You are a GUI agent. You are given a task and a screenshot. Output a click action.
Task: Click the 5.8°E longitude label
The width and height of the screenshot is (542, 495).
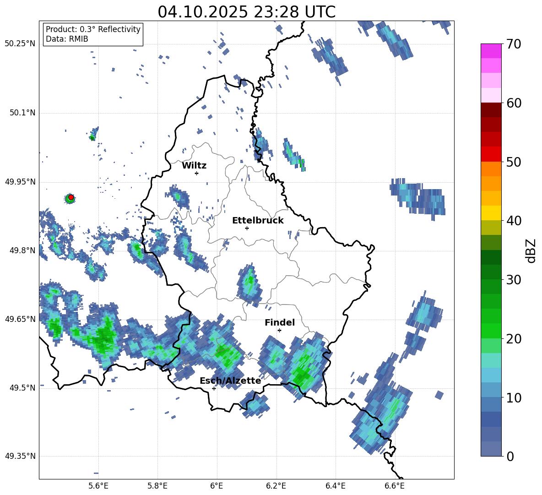(x=157, y=486)
